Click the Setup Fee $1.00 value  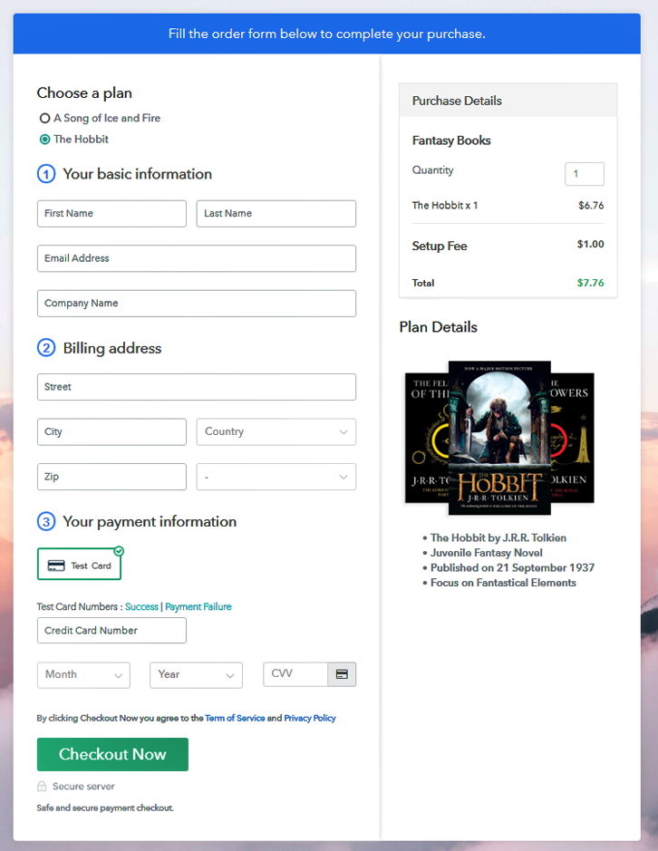click(x=591, y=244)
